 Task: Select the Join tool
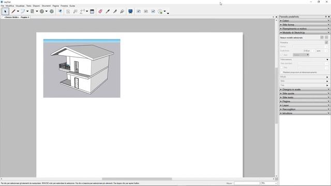pyautogui.click(x=122, y=11)
